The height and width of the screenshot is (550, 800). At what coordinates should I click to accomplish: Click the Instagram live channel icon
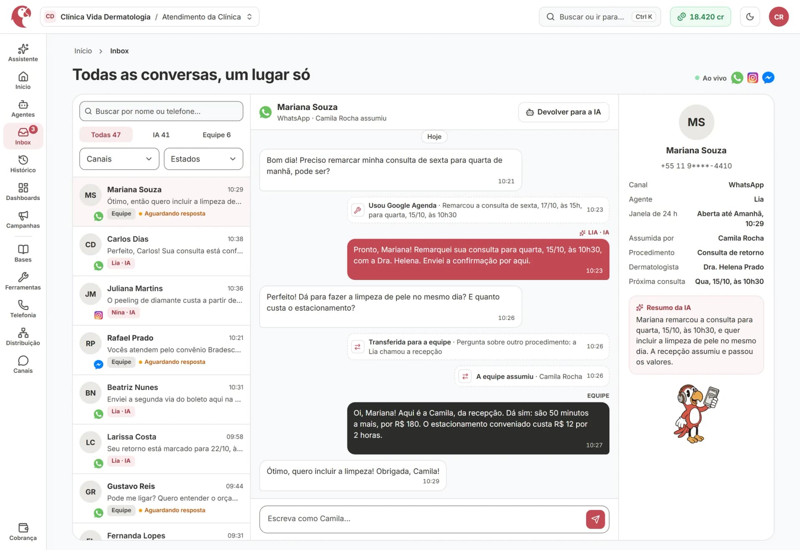752,78
